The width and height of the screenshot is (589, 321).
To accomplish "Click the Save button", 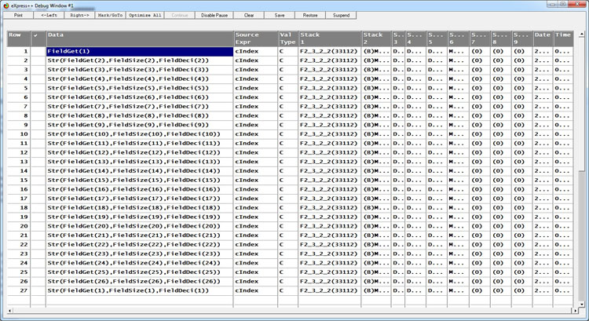I will coord(280,15).
